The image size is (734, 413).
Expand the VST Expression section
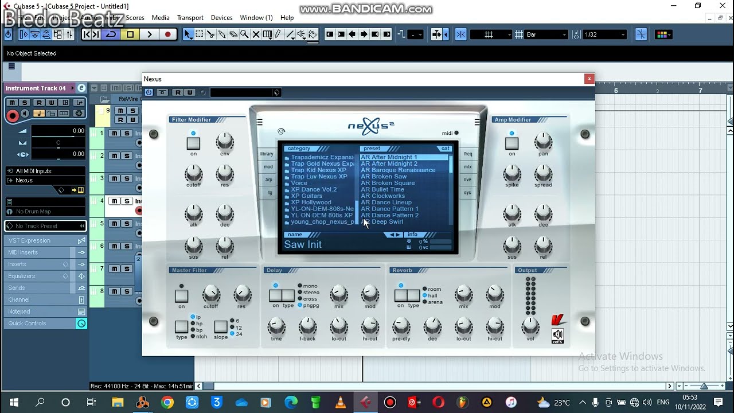pos(45,240)
